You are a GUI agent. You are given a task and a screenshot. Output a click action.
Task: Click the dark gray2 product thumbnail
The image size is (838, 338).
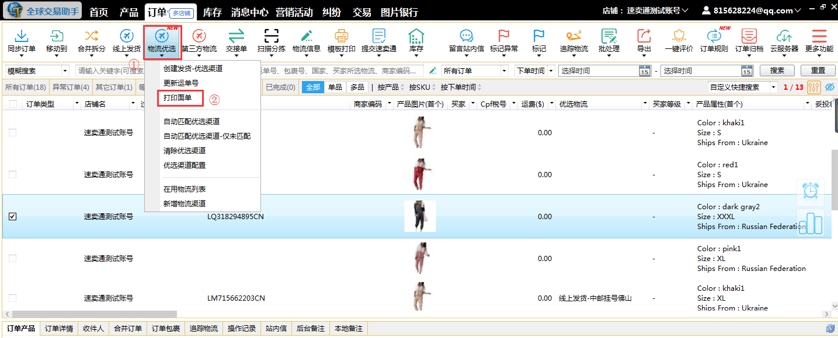click(420, 216)
